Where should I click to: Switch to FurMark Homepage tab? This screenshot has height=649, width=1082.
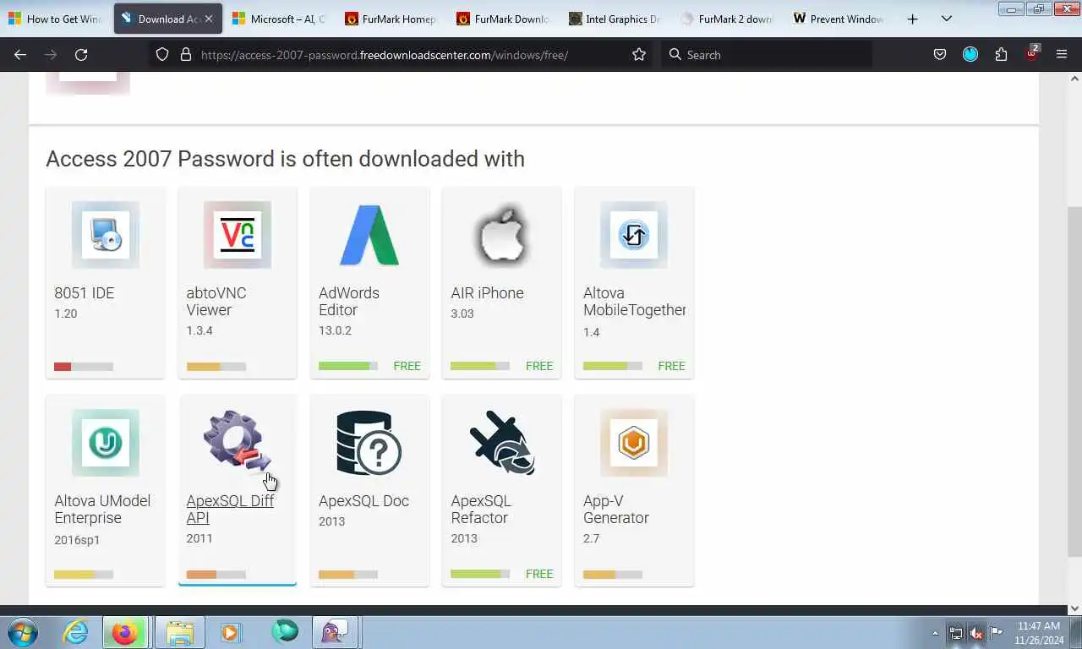pyautogui.click(x=391, y=19)
